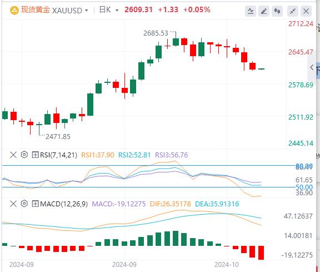Click the 2511.92 price axis label
The height and width of the screenshot is (272, 320).
301,117
